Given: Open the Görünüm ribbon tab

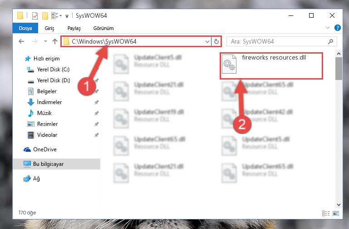Looking at the screenshot, I should point(103,28).
